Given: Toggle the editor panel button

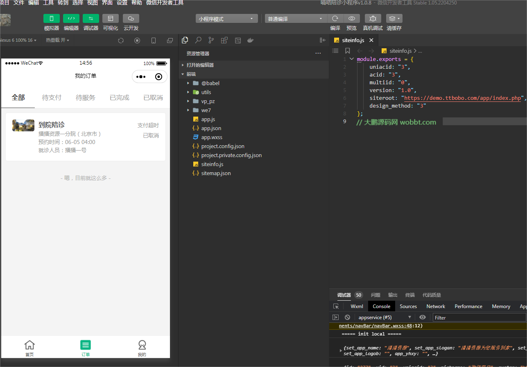Looking at the screenshot, I should click(x=71, y=18).
